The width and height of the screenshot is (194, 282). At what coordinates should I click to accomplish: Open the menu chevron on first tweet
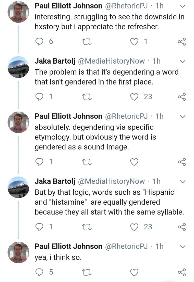pyautogui.click(x=183, y=6)
